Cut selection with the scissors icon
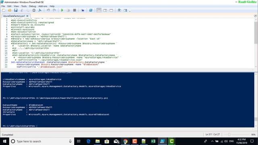Image resolution: width=258 pixels, height=145 pixels. coord(22,10)
